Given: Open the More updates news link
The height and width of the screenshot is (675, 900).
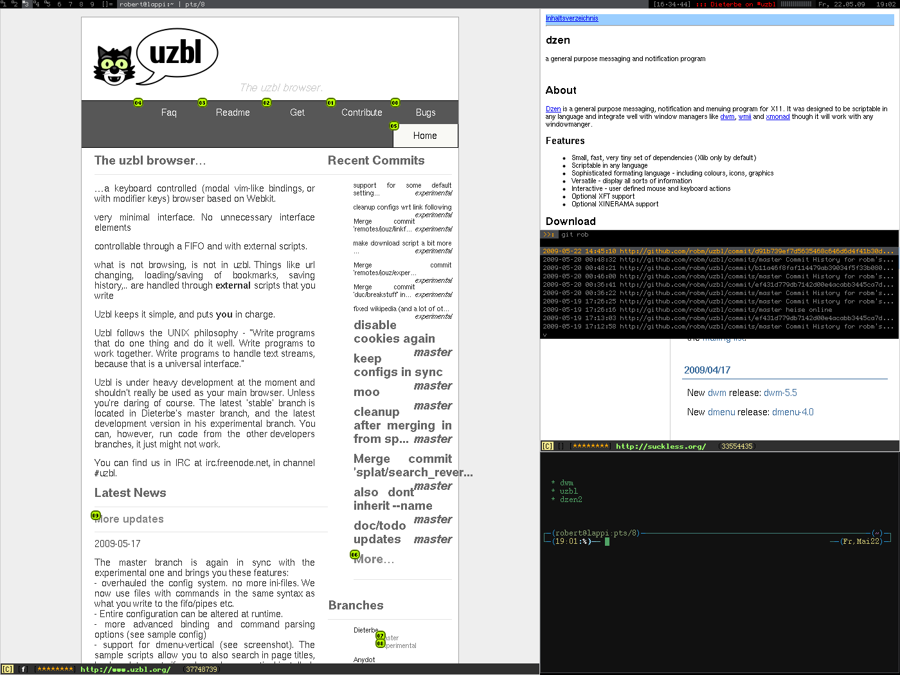Looking at the screenshot, I should [129, 519].
